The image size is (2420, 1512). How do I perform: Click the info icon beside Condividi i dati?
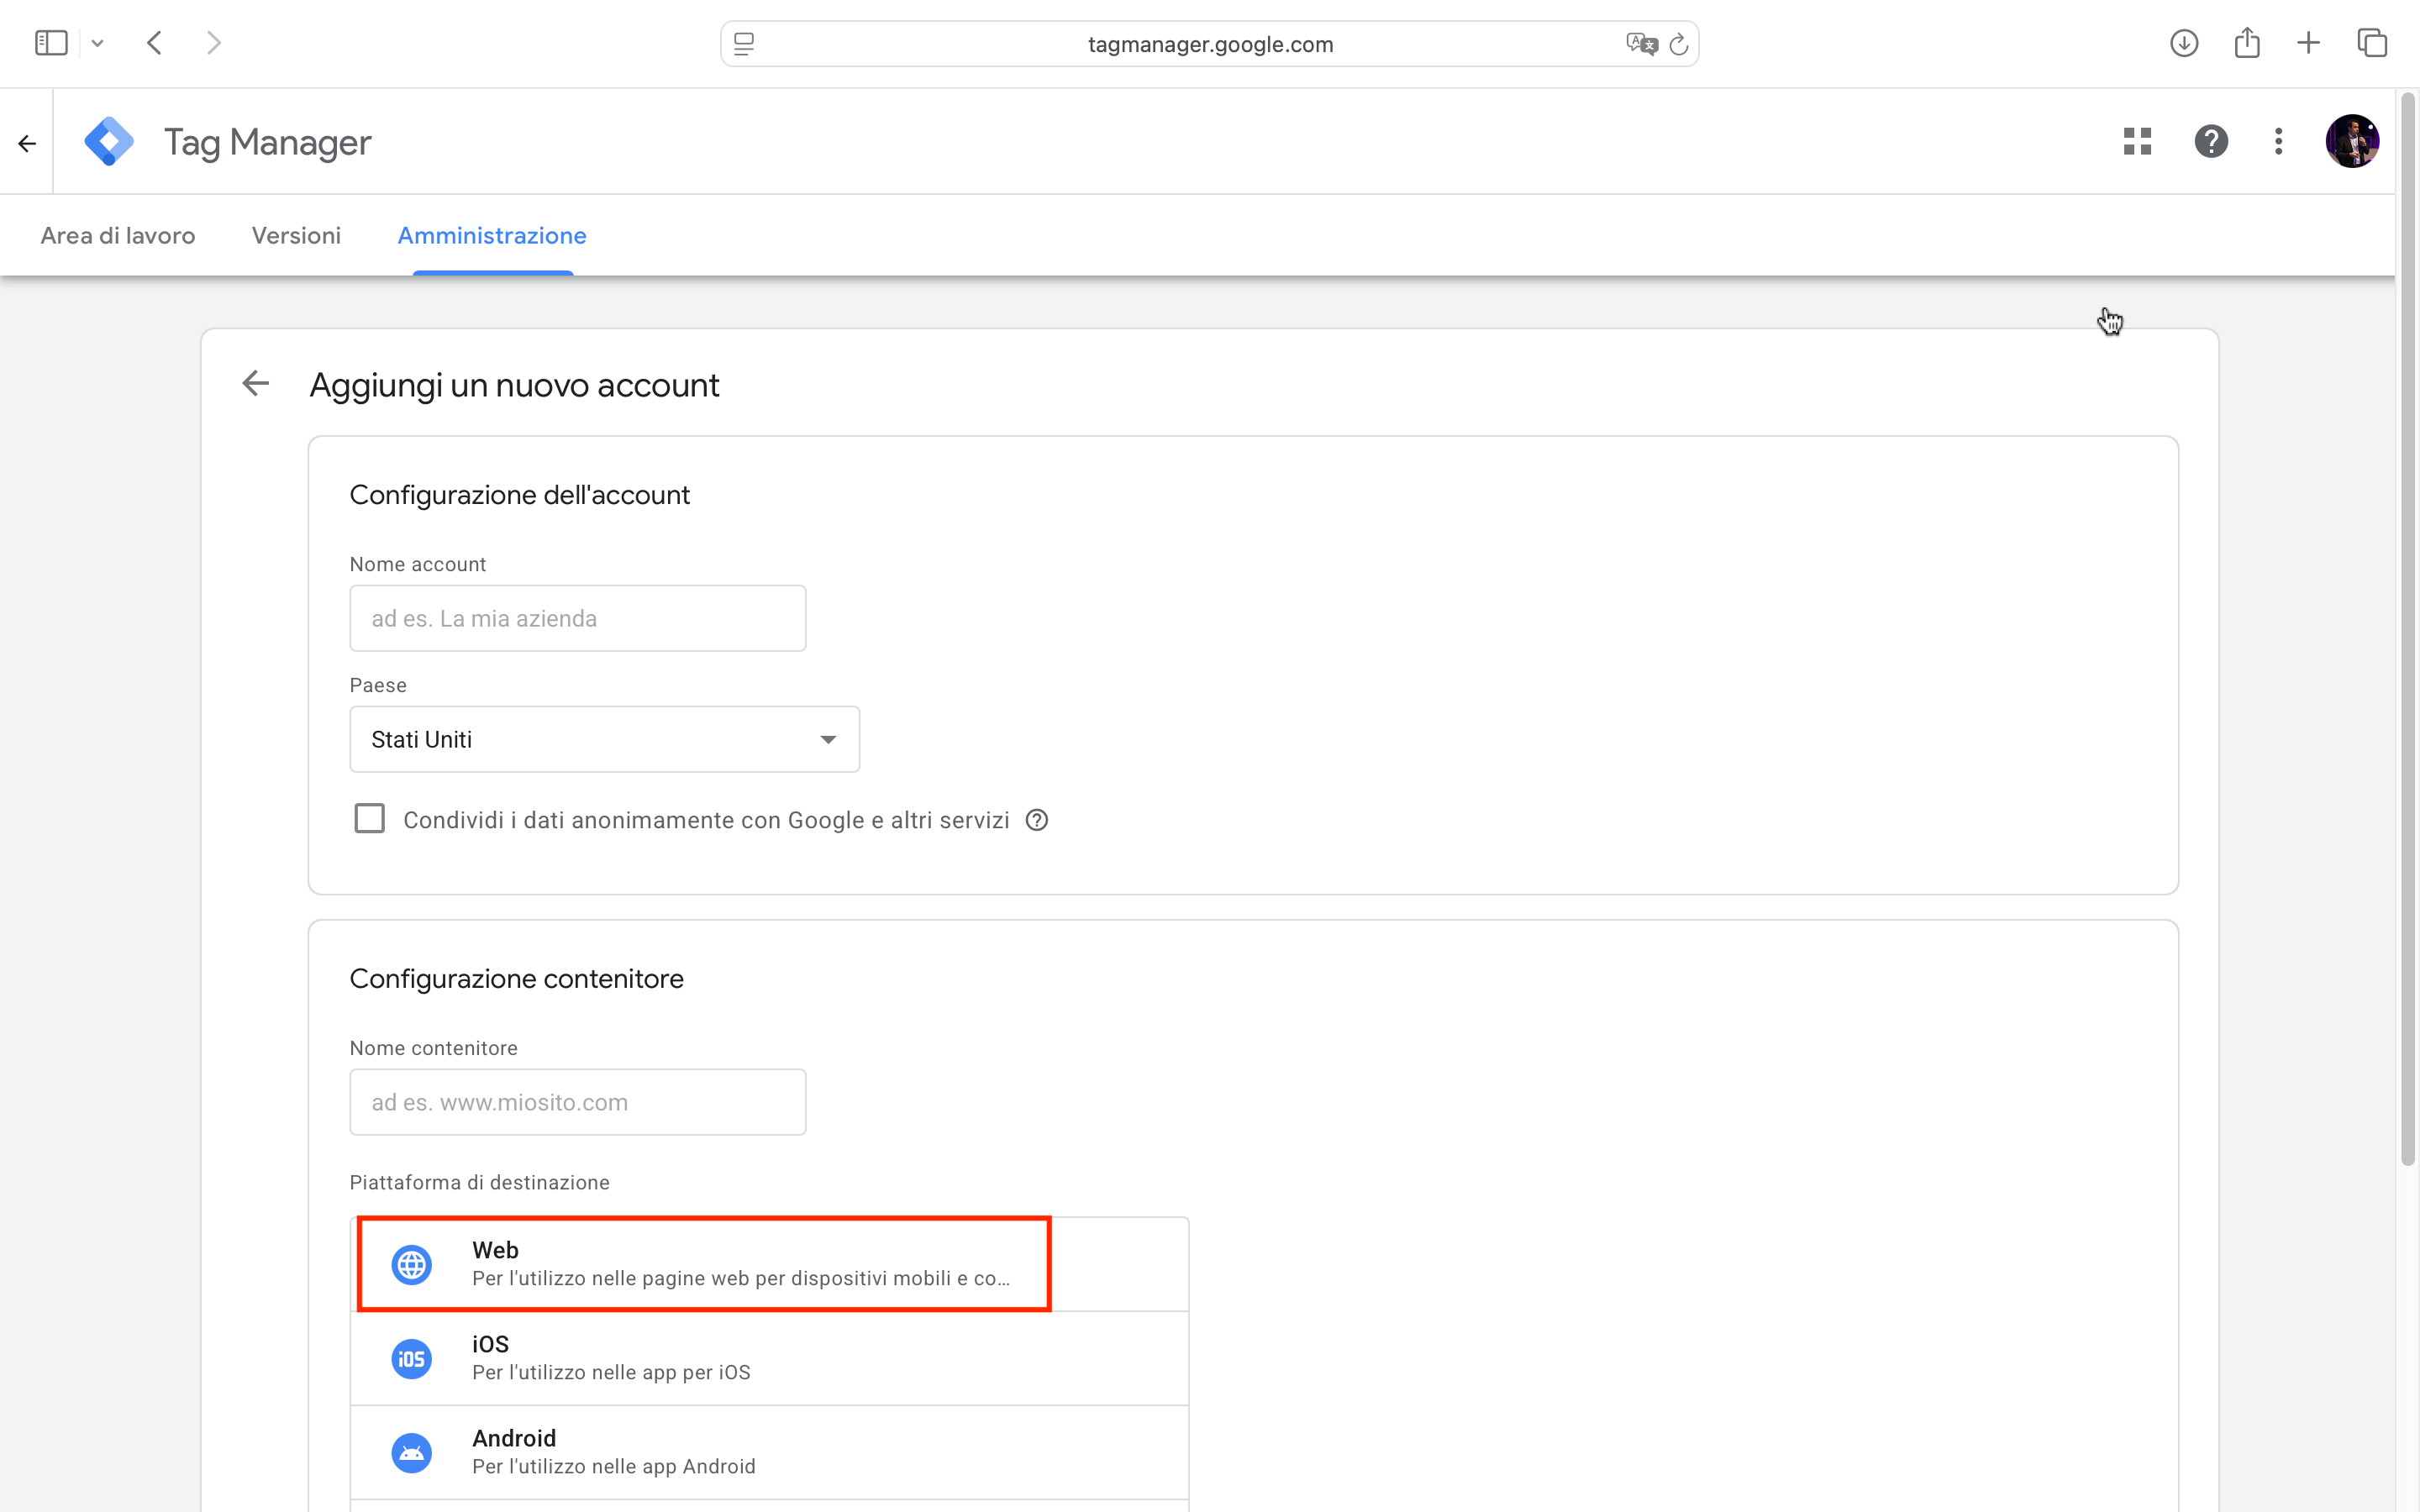[1037, 820]
